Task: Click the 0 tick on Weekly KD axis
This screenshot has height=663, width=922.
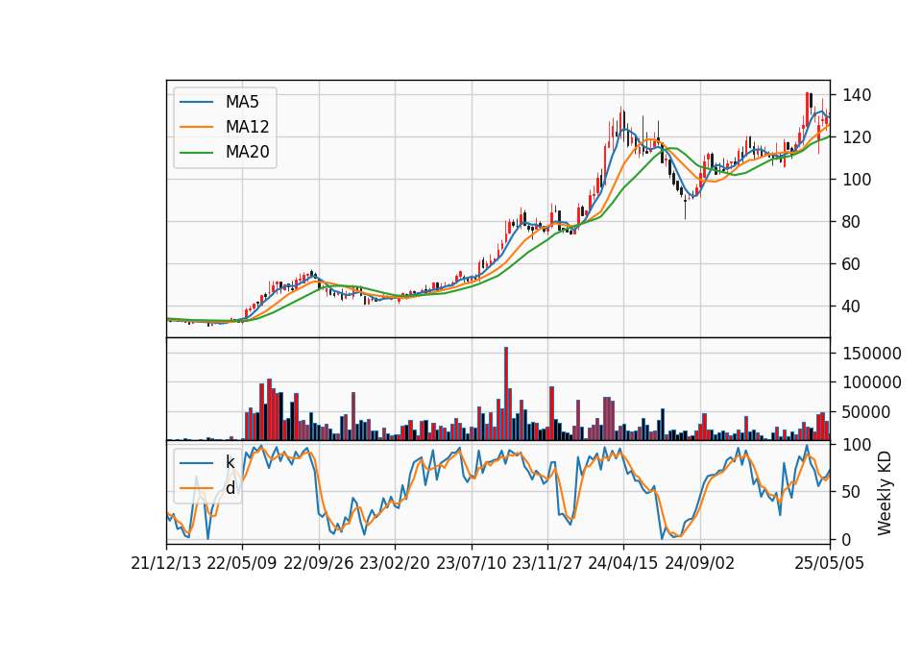Action: [x=847, y=539]
